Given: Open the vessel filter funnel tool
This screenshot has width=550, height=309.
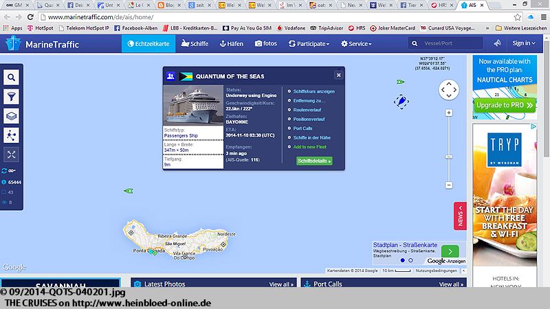Looking at the screenshot, I should coord(11,97).
